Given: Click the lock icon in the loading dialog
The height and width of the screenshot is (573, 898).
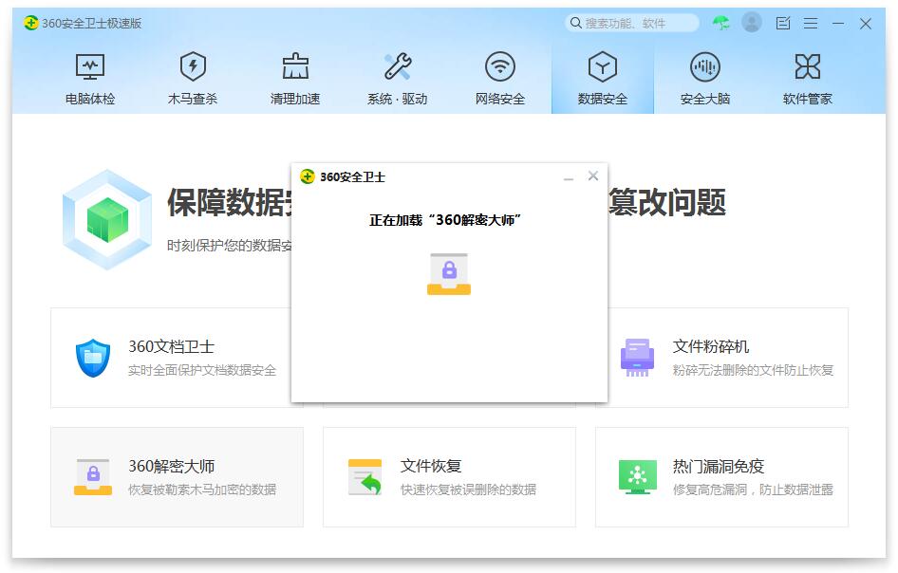Looking at the screenshot, I should pos(449,273).
